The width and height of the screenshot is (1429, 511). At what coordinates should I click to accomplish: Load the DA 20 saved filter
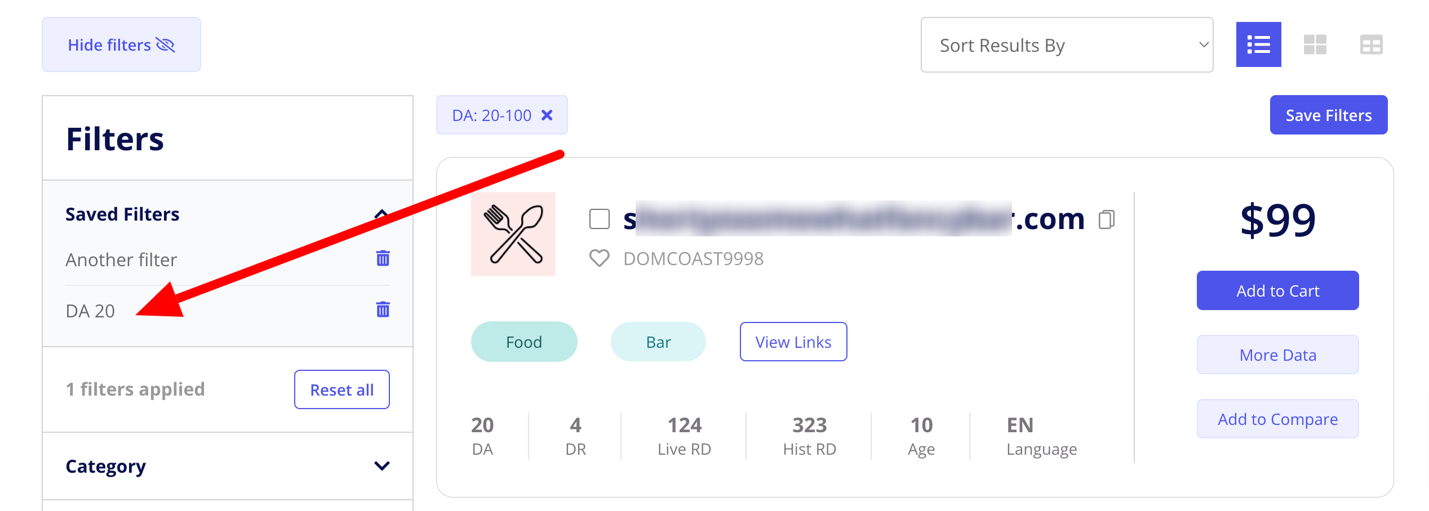point(90,311)
